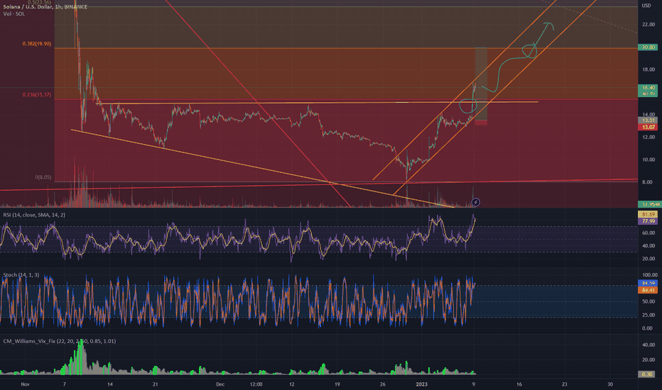Click 100.00 on the Stoch axis
Screen dimensions: 662x390
point(650,275)
